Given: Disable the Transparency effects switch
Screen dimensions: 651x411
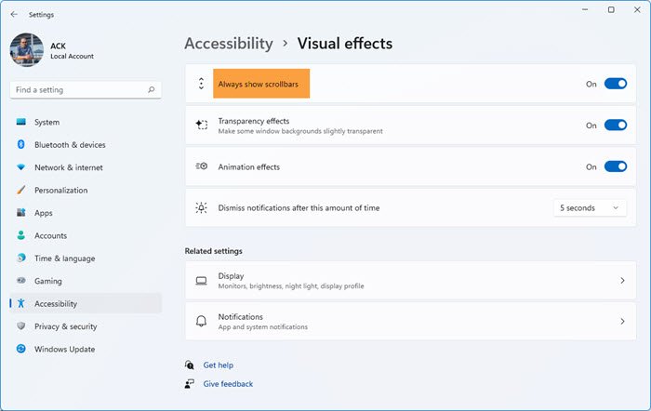Looking at the screenshot, I should pos(616,126).
